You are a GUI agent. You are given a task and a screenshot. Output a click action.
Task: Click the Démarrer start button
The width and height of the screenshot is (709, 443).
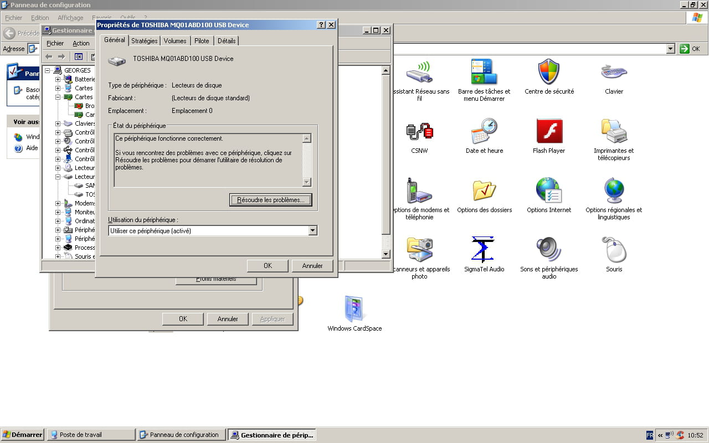(23, 435)
